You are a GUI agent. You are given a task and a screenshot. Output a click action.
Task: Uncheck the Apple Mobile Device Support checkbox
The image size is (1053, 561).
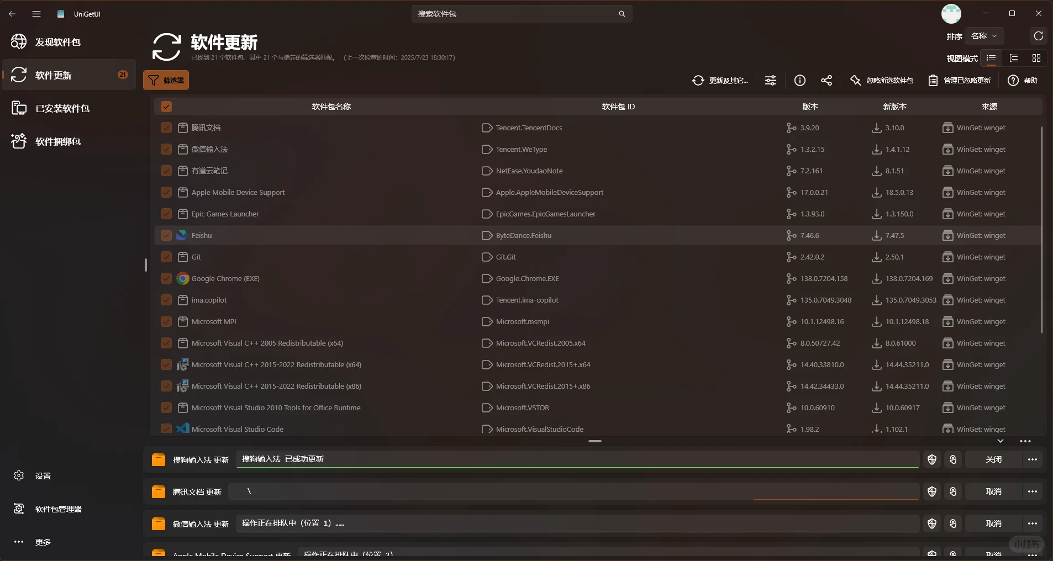166,192
